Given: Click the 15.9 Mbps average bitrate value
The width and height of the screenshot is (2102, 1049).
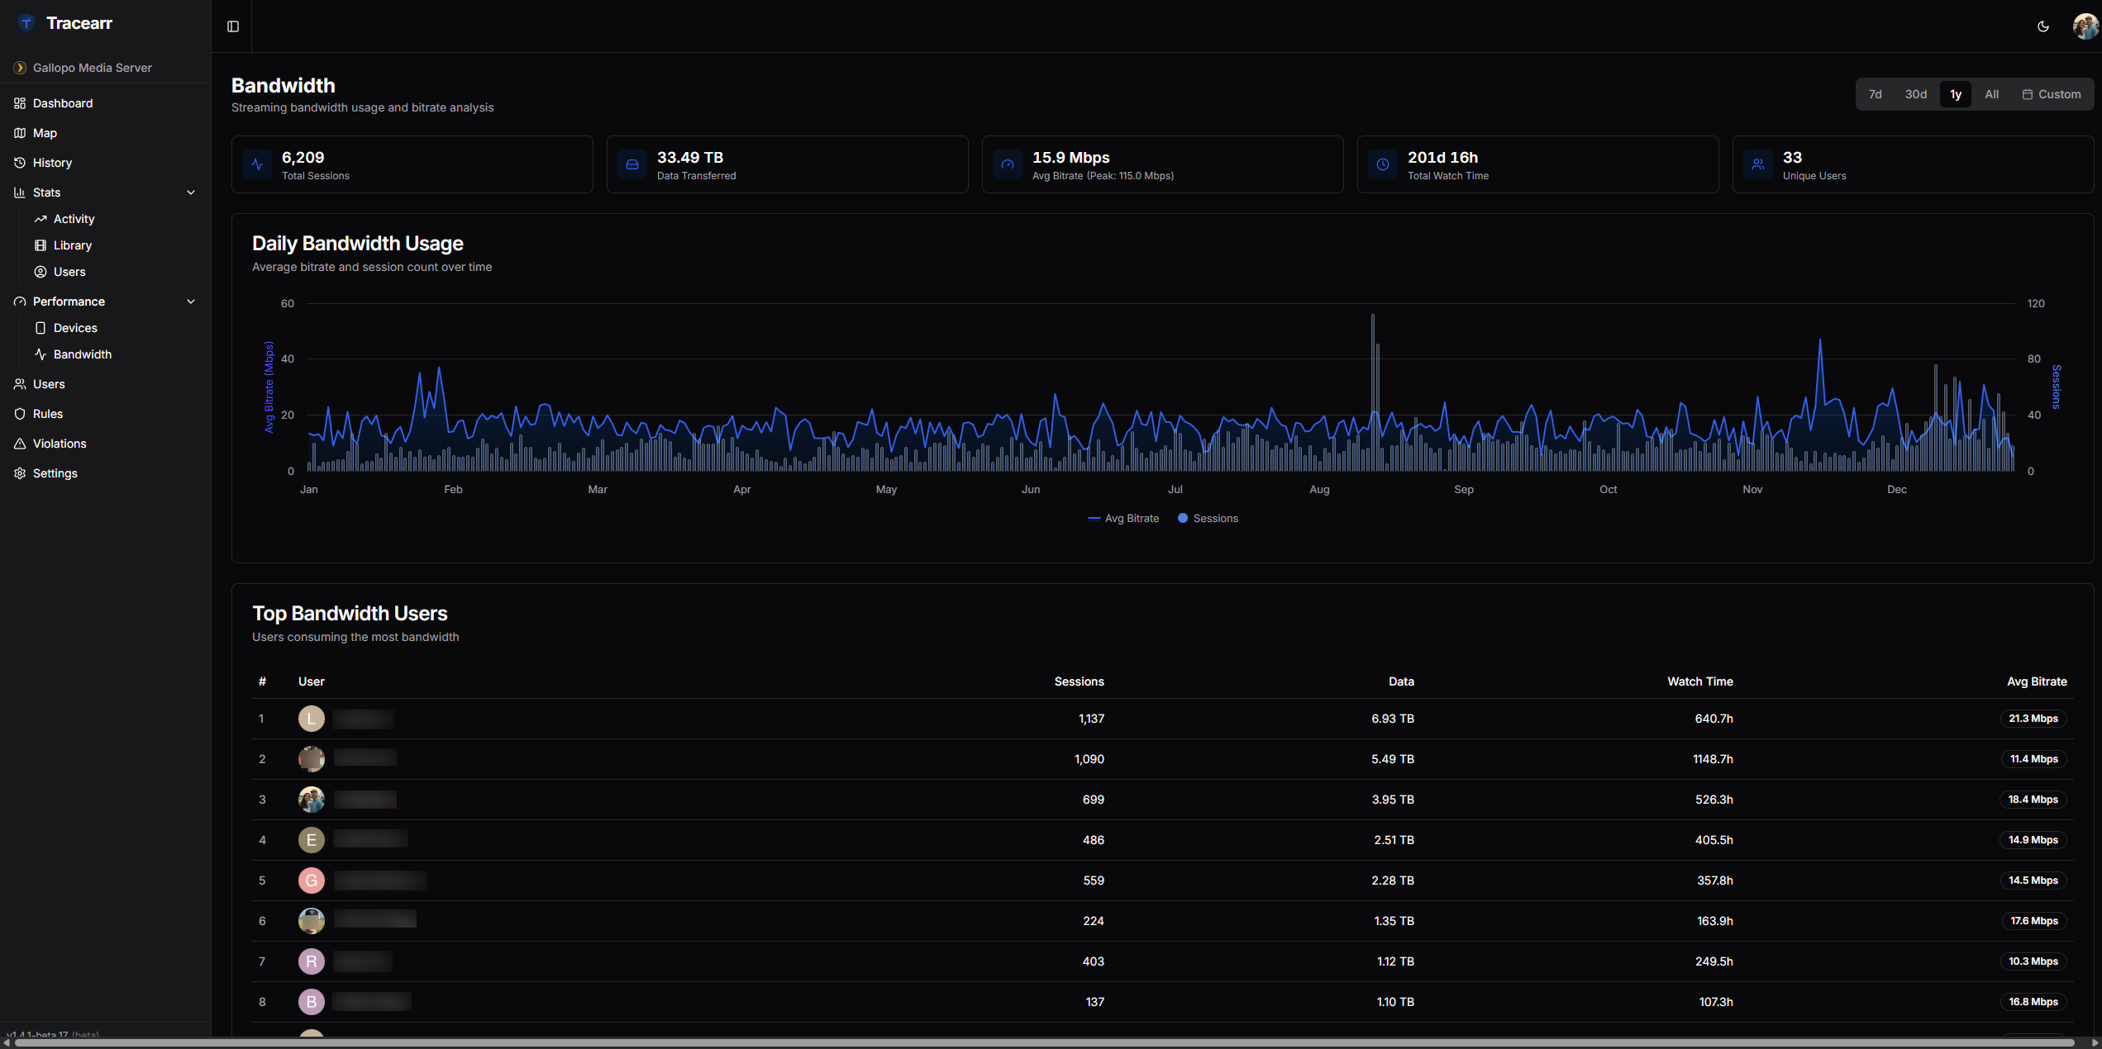Looking at the screenshot, I should pyautogui.click(x=1070, y=157).
